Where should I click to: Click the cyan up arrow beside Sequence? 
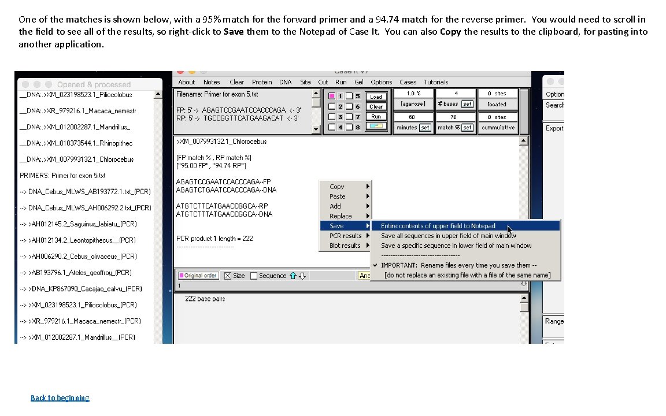point(293,276)
